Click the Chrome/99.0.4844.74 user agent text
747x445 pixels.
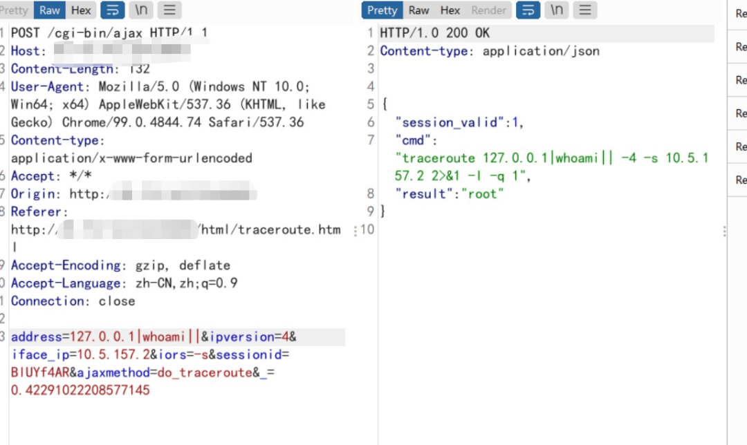[x=131, y=122]
